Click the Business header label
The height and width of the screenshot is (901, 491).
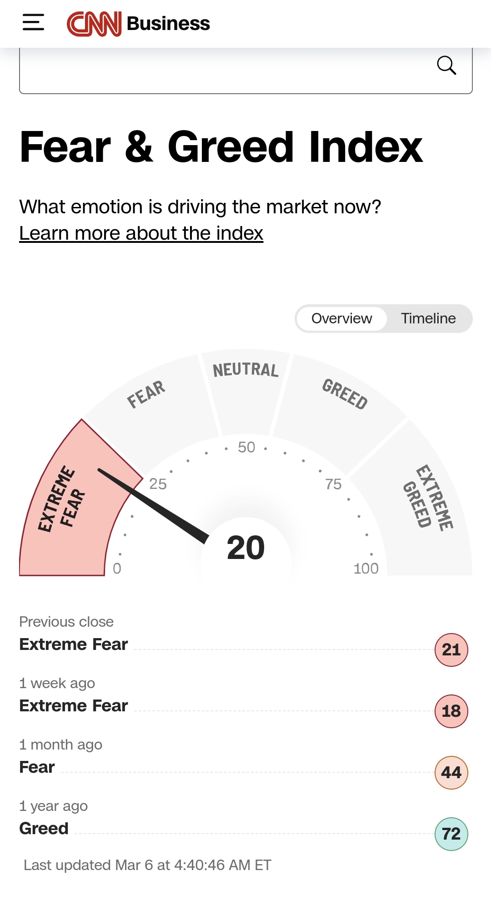[x=168, y=24]
